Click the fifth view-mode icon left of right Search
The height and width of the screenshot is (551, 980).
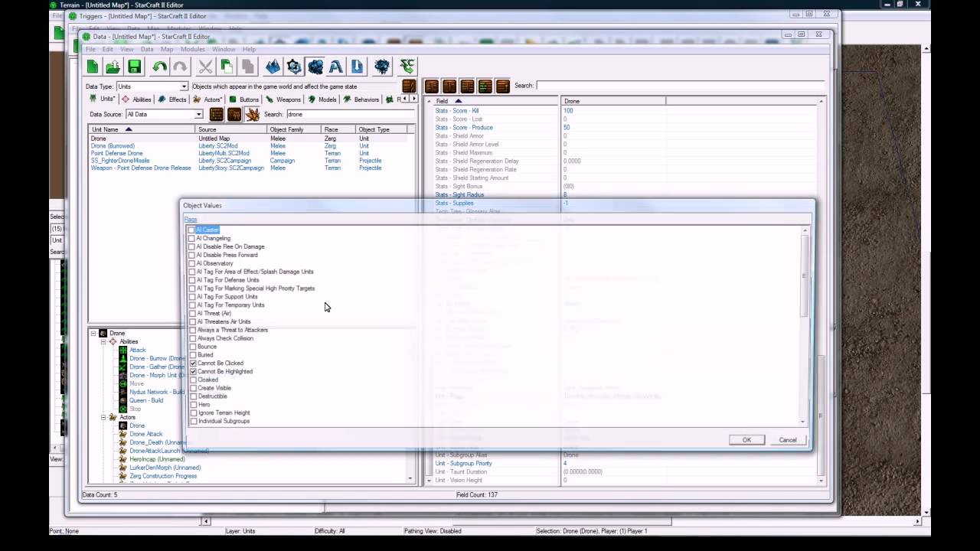[503, 86]
